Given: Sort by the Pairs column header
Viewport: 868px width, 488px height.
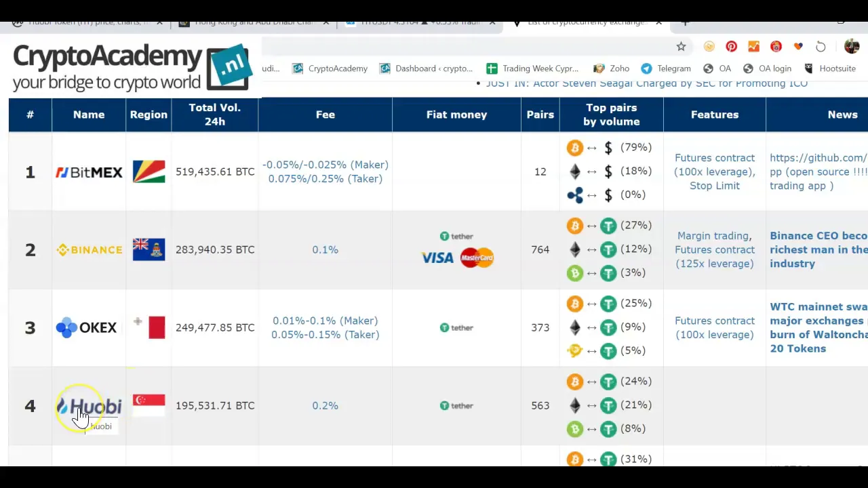Looking at the screenshot, I should tap(540, 115).
